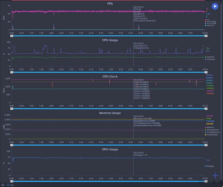This screenshot has width=223, height=187.
Task: Click the AppCPU:37% tooltip line
Action: 141,46
